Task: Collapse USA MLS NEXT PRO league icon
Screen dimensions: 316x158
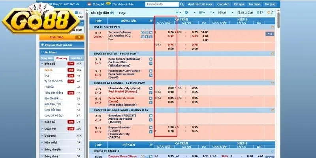Action: point(273,27)
